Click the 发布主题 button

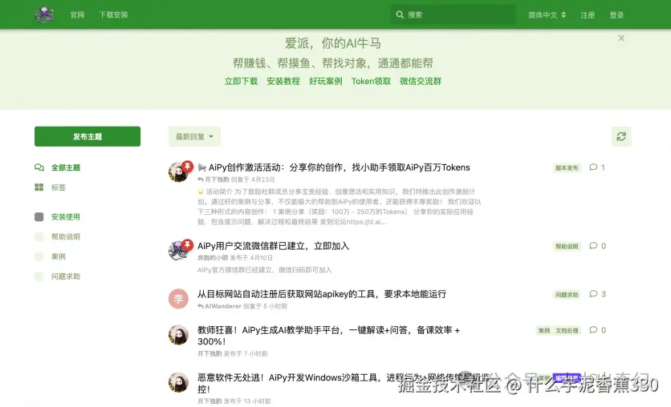87,137
